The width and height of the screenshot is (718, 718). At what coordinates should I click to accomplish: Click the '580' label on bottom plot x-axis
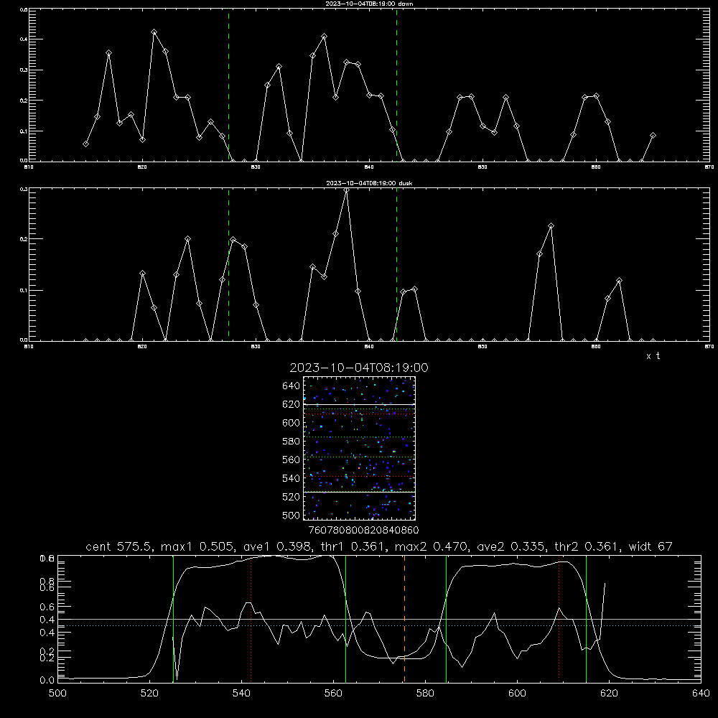[425, 694]
